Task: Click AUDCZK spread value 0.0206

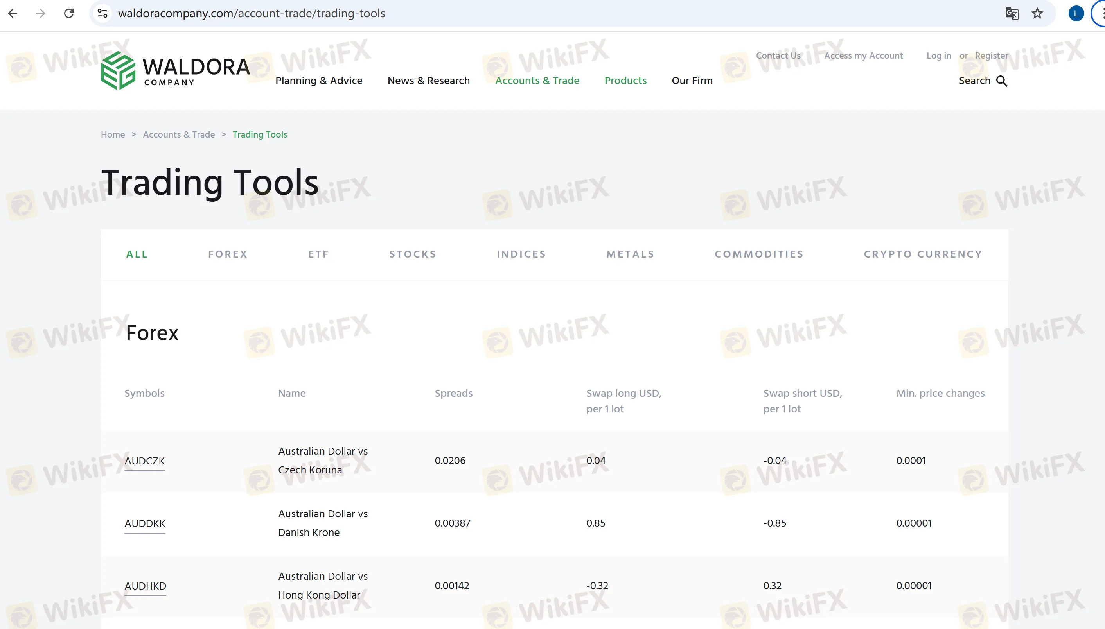Action: point(450,461)
